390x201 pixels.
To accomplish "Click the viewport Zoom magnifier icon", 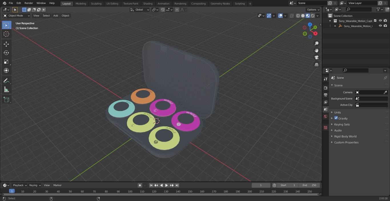I will tap(316, 43).
